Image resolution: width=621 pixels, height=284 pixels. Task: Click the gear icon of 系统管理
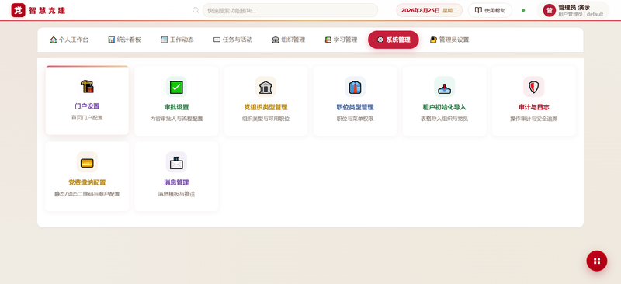[x=380, y=40]
